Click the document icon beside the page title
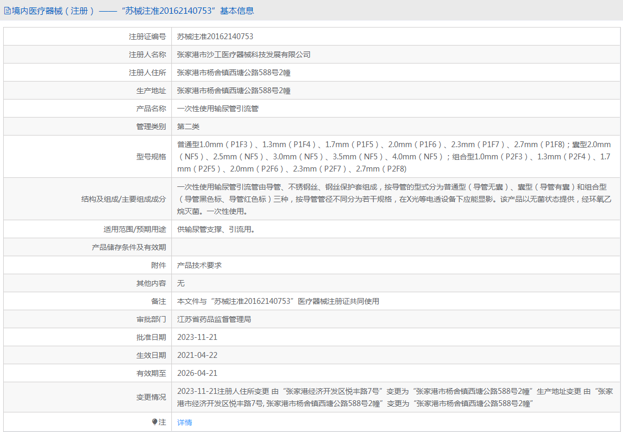The image size is (623, 432). coord(7,11)
